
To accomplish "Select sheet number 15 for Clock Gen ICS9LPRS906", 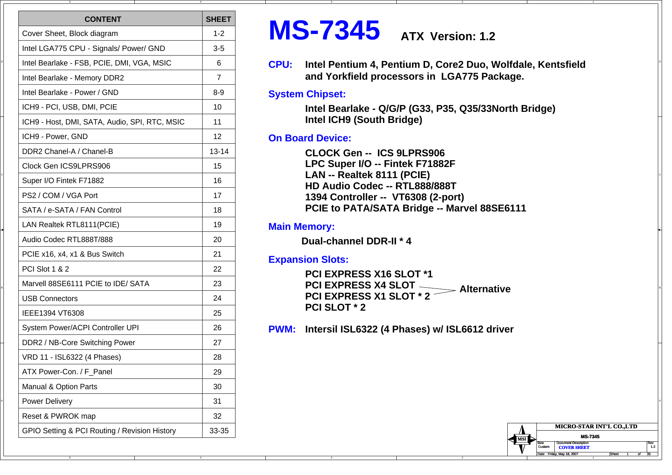I will [x=217, y=166].
